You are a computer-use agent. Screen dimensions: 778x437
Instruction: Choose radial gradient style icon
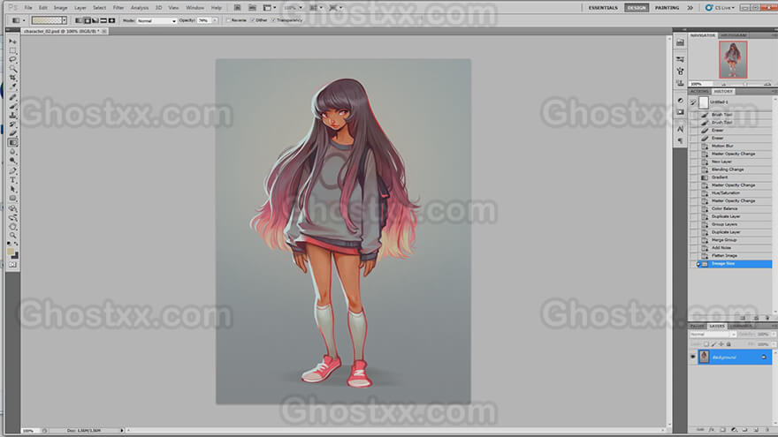coord(87,20)
